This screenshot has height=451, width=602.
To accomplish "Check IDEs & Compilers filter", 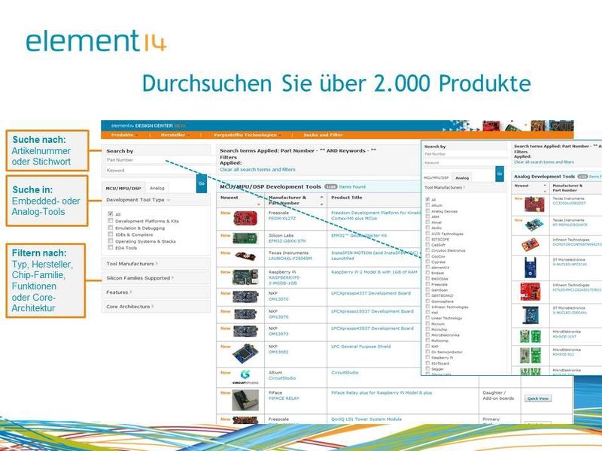I will 111,235.
